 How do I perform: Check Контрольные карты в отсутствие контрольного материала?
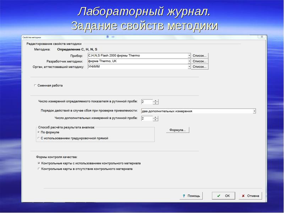coord(39,169)
